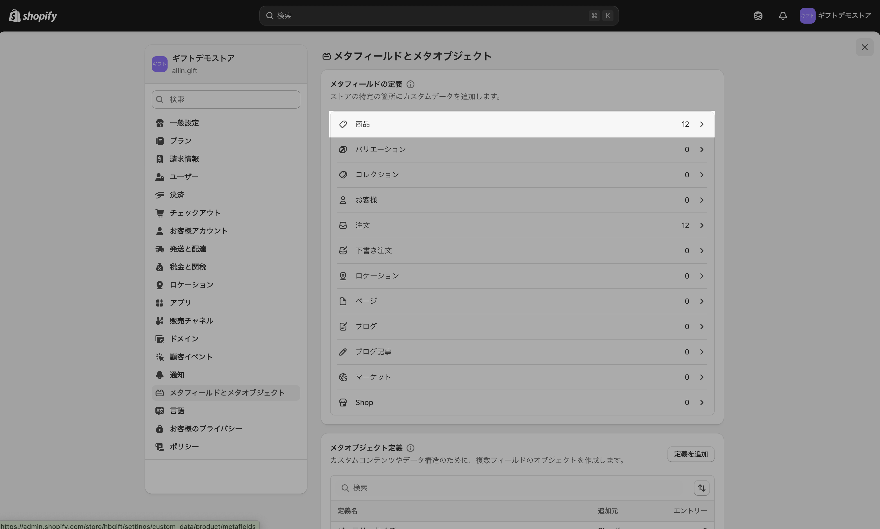Click the info icon beside メタフィールドの定義

(410, 85)
